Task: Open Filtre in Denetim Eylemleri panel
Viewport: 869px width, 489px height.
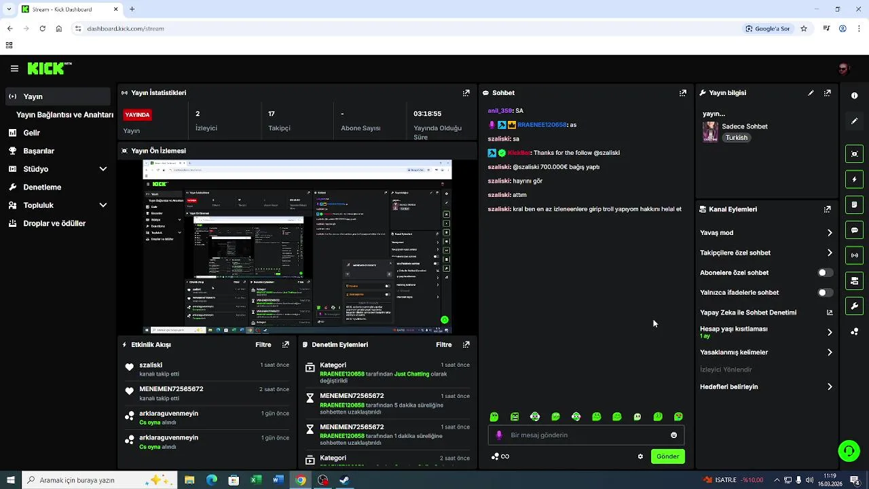Action: (x=443, y=345)
